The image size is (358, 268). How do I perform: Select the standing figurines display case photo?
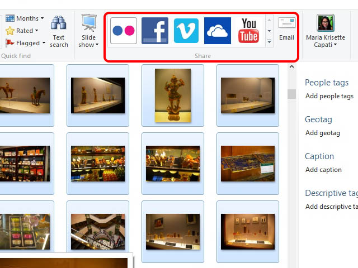[98, 95]
